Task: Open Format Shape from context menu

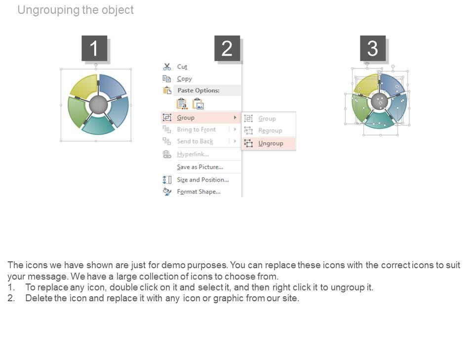Action: pyautogui.click(x=198, y=191)
